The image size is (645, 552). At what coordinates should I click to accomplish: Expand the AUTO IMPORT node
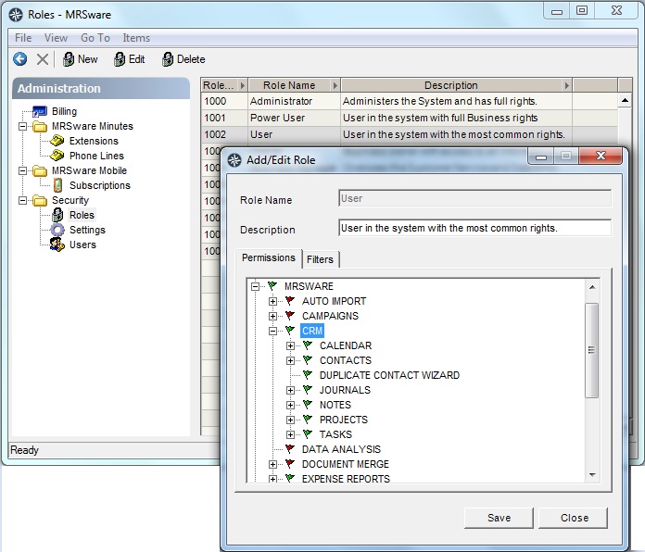click(x=272, y=301)
